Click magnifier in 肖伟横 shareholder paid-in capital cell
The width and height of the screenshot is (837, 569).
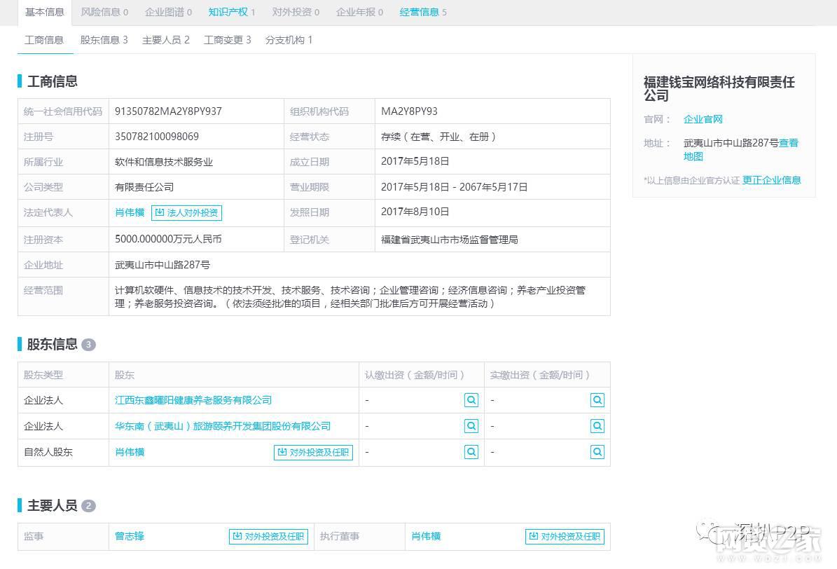click(597, 452)
